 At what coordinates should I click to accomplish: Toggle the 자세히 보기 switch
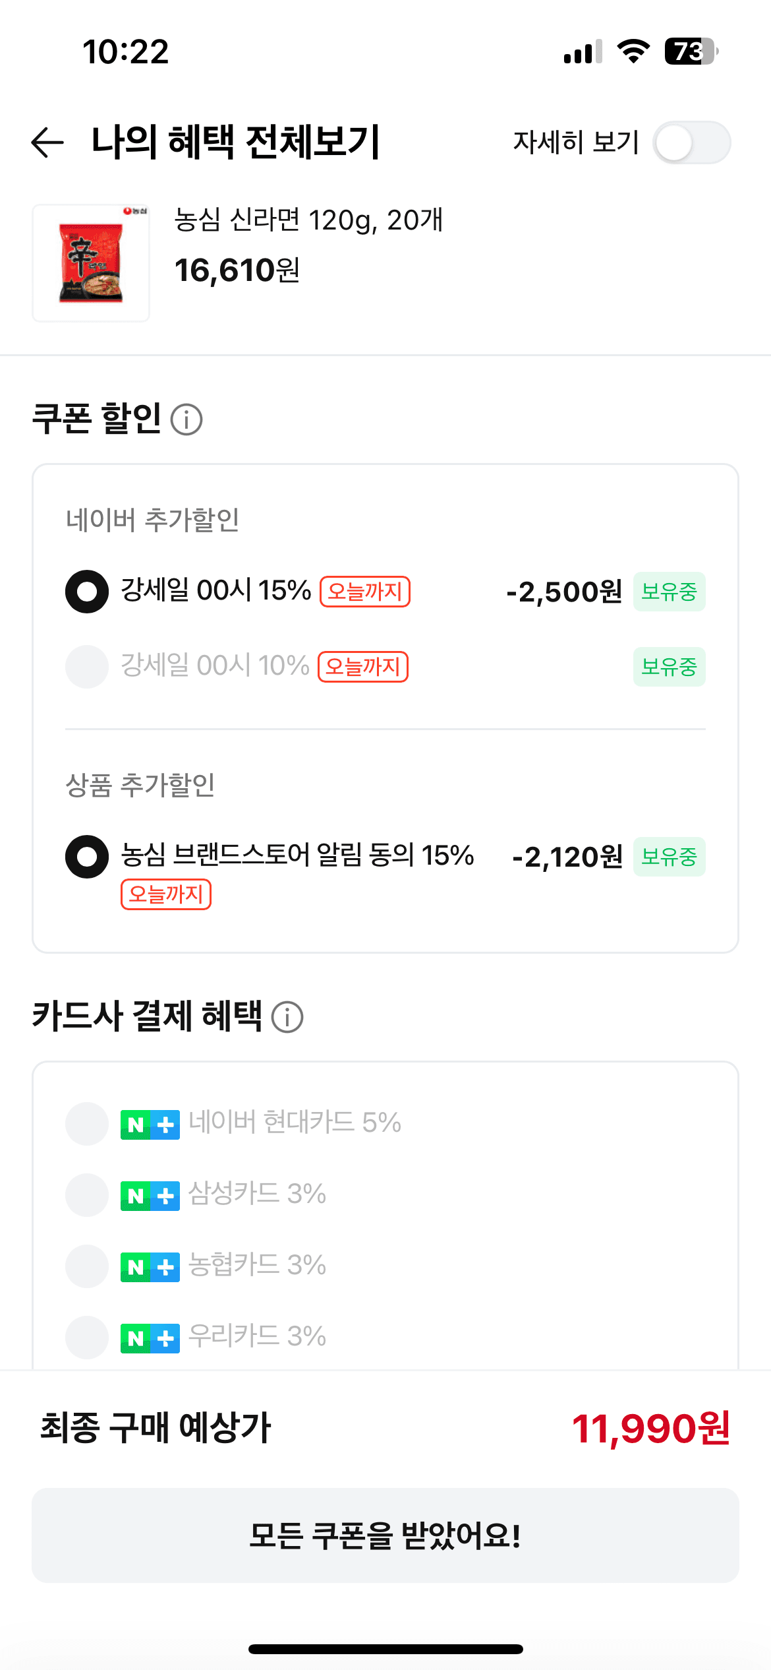(x=692, y=142)
